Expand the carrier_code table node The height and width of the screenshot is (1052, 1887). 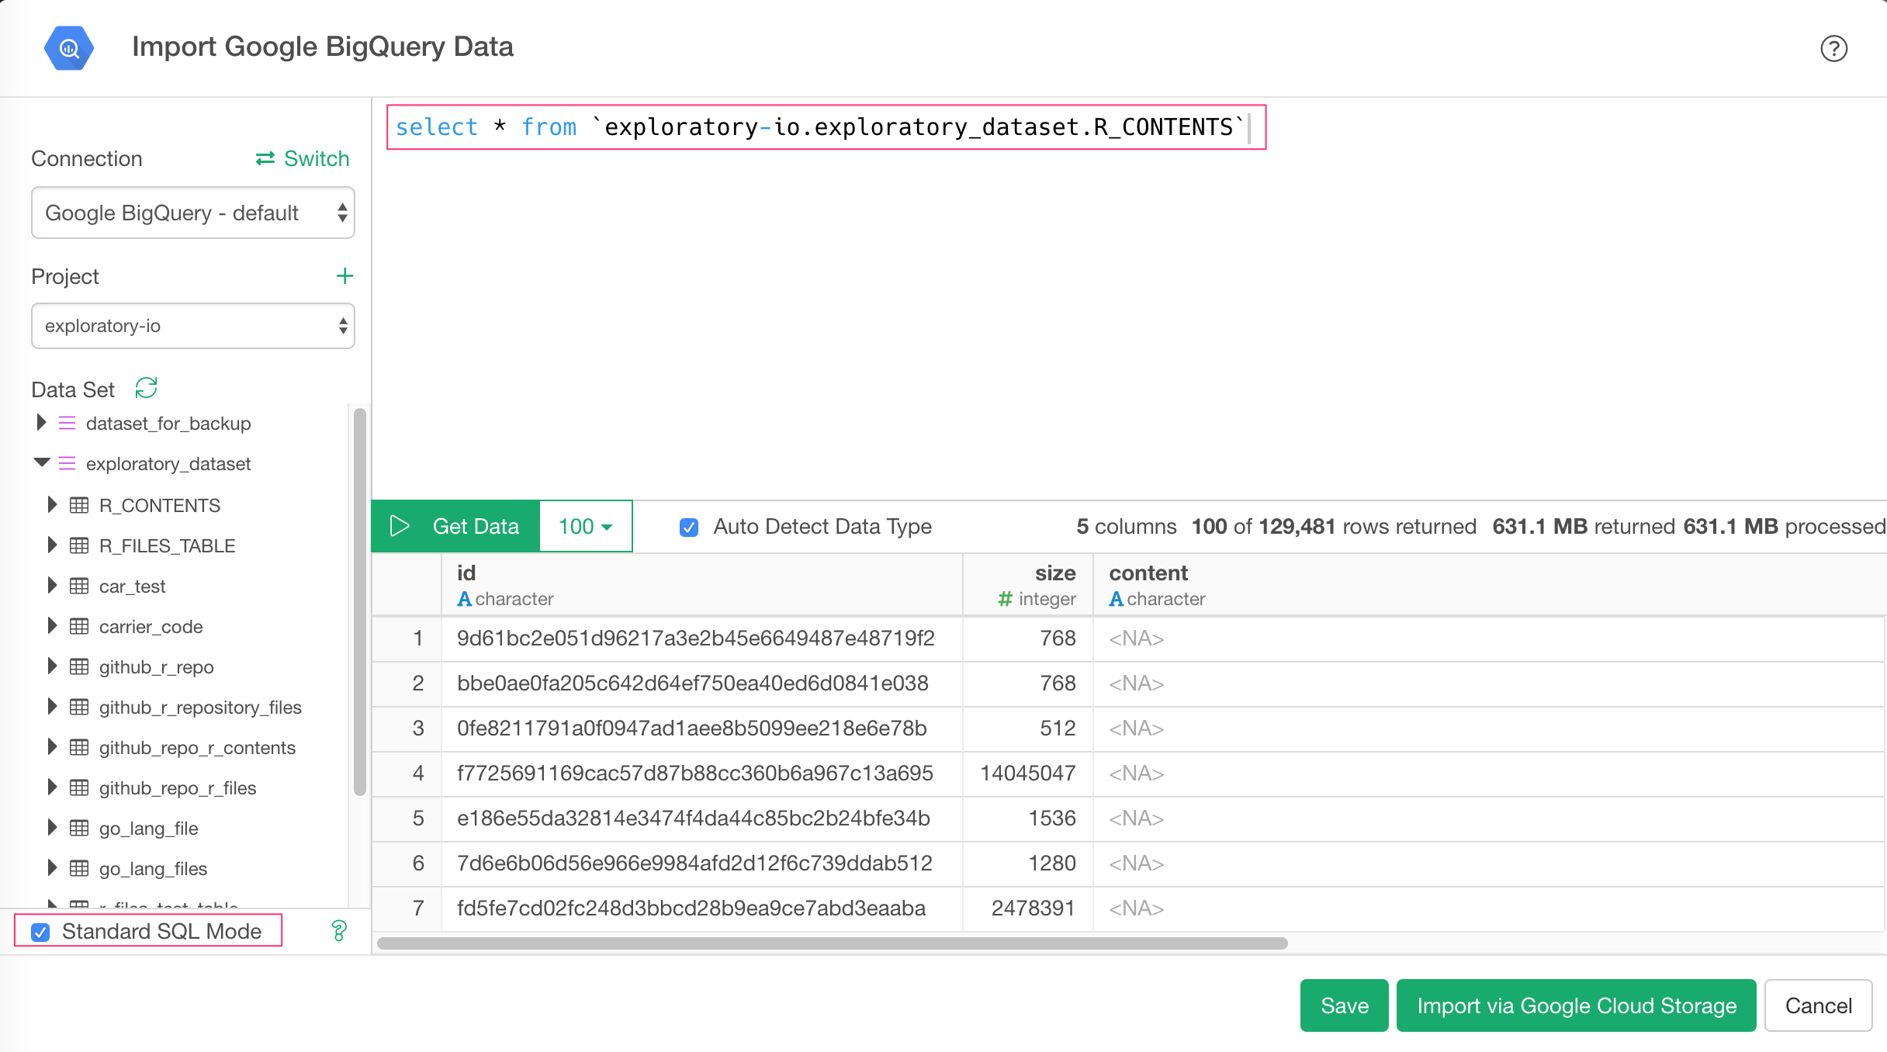click(52, 625)
